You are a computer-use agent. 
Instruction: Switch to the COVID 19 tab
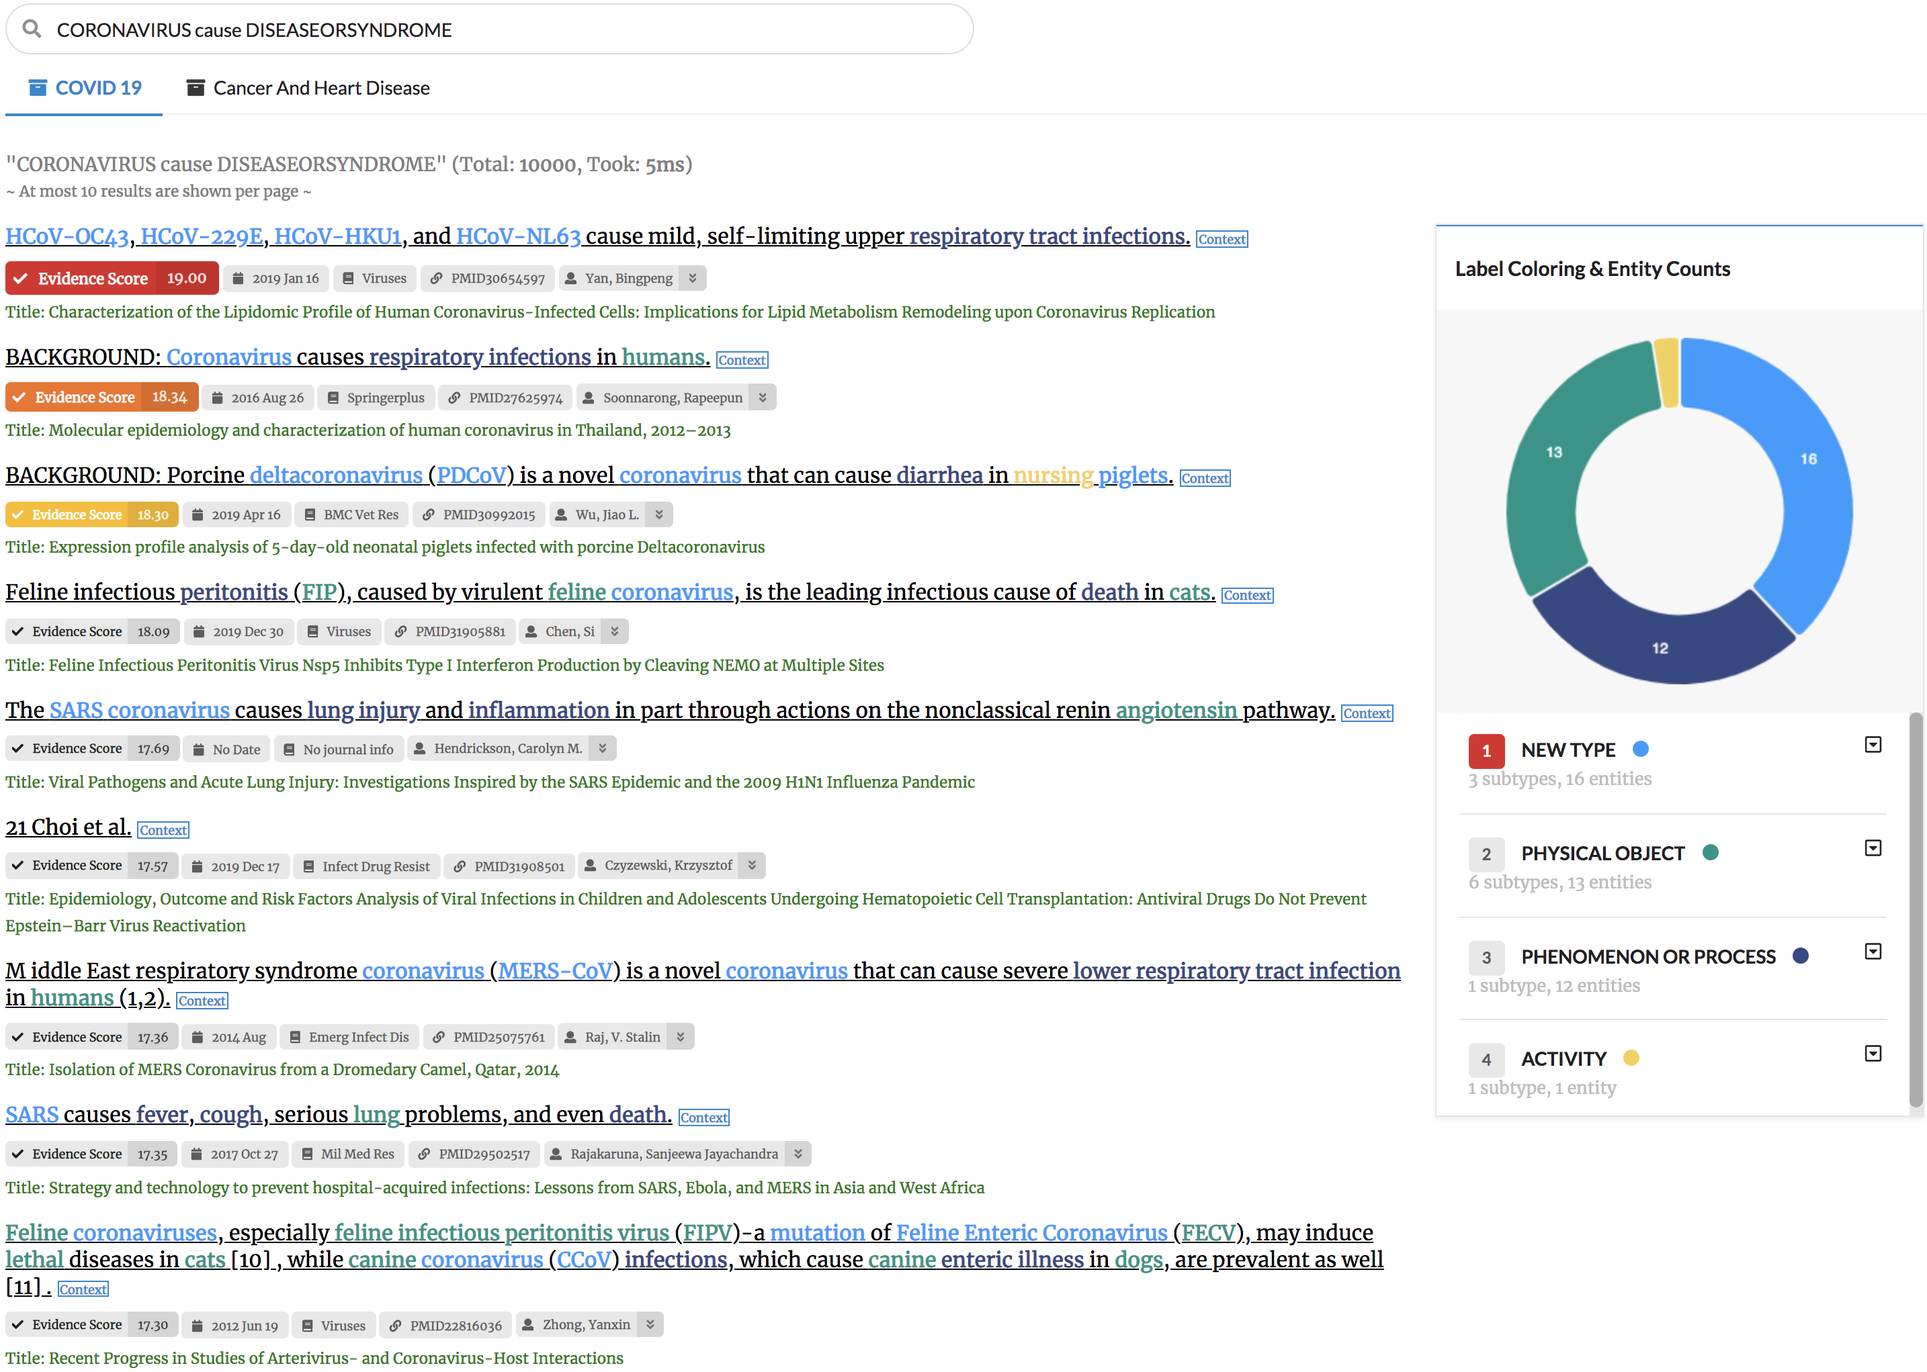(x=85, y=88)
